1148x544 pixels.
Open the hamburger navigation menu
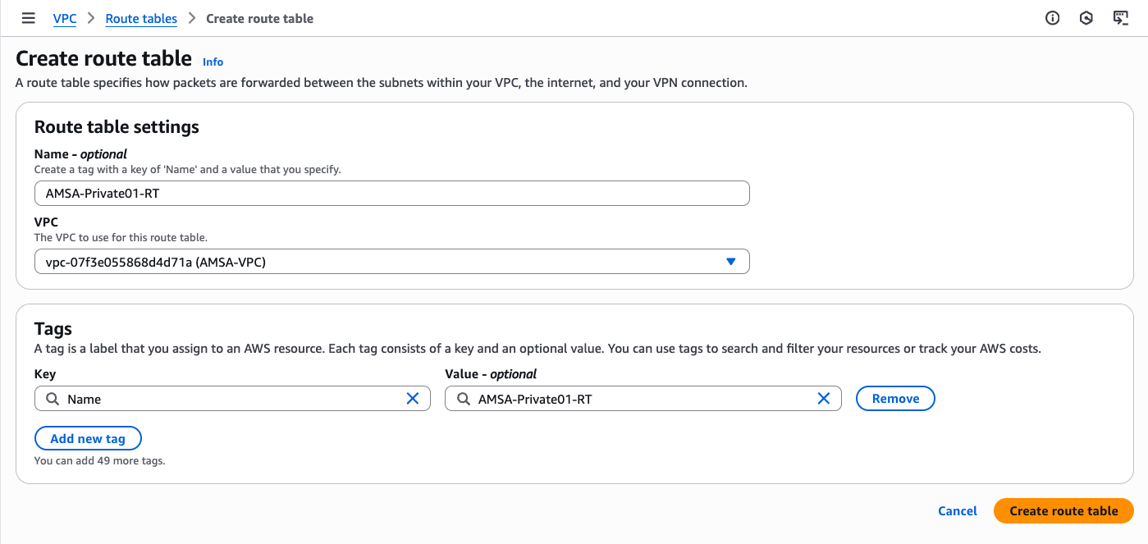(x=29, y=18)
